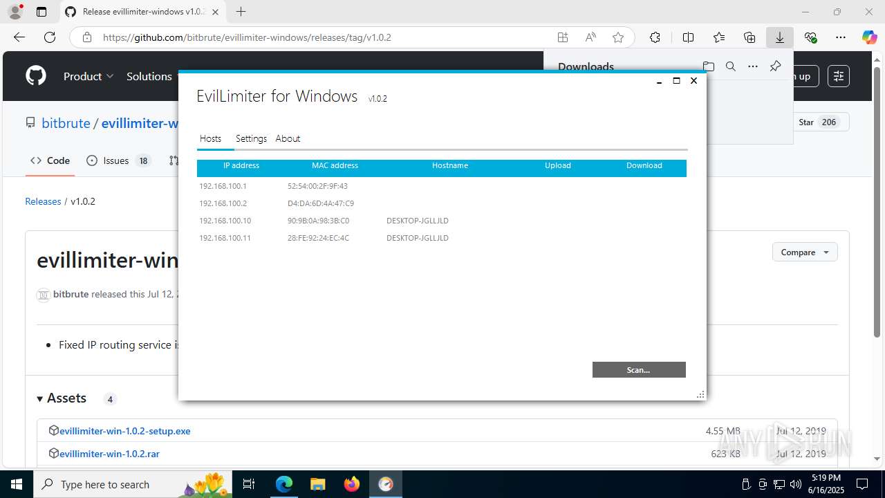The width and height of the screenshot is (885, 498).
Task: Download evillimiter-win-1.0.2-setup.exe asset
Action: tap(124, 431)
